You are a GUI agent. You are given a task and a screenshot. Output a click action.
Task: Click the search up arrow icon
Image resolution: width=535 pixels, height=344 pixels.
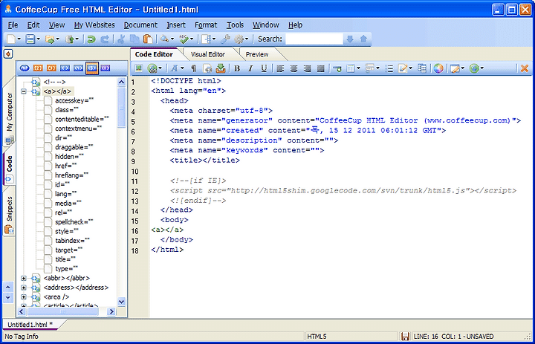tap(363, 39)
